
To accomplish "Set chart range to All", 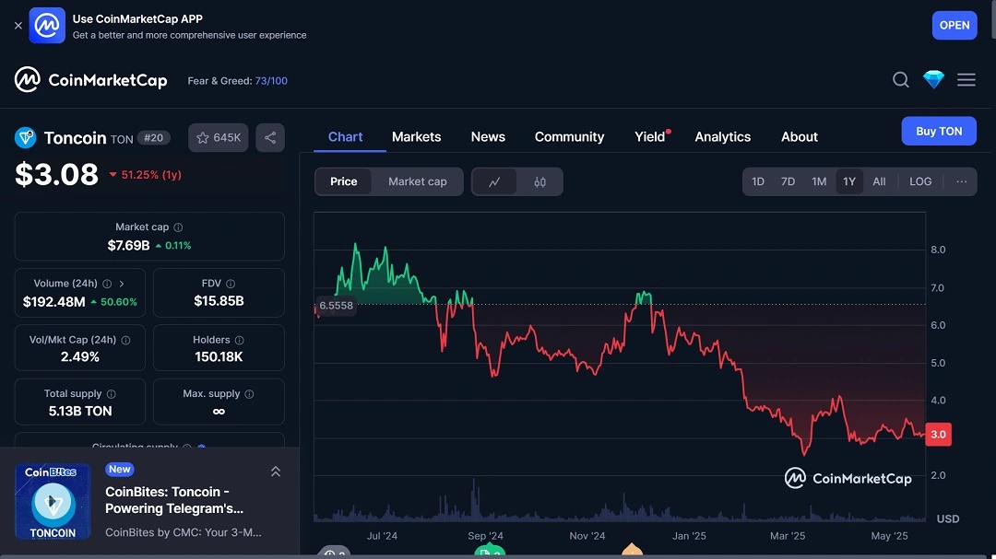I will 879,181.
